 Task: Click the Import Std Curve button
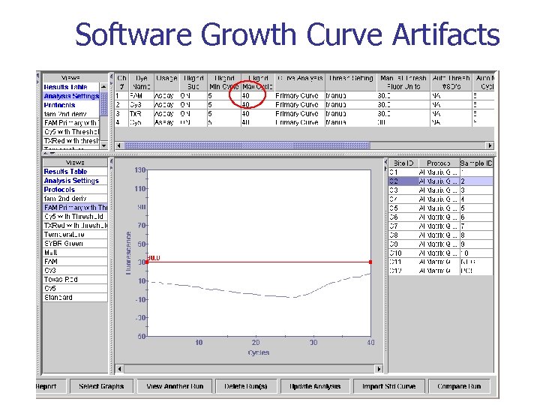pyautogui.click(x=388, y=386)
